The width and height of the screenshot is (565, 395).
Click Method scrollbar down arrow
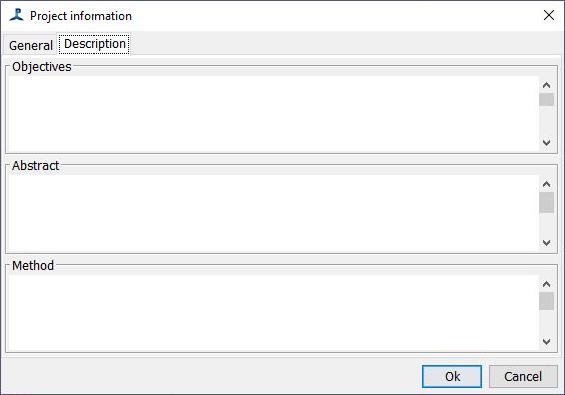point(547,342)
